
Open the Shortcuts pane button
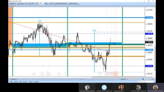pyautogui.click(x=13, y=3)
